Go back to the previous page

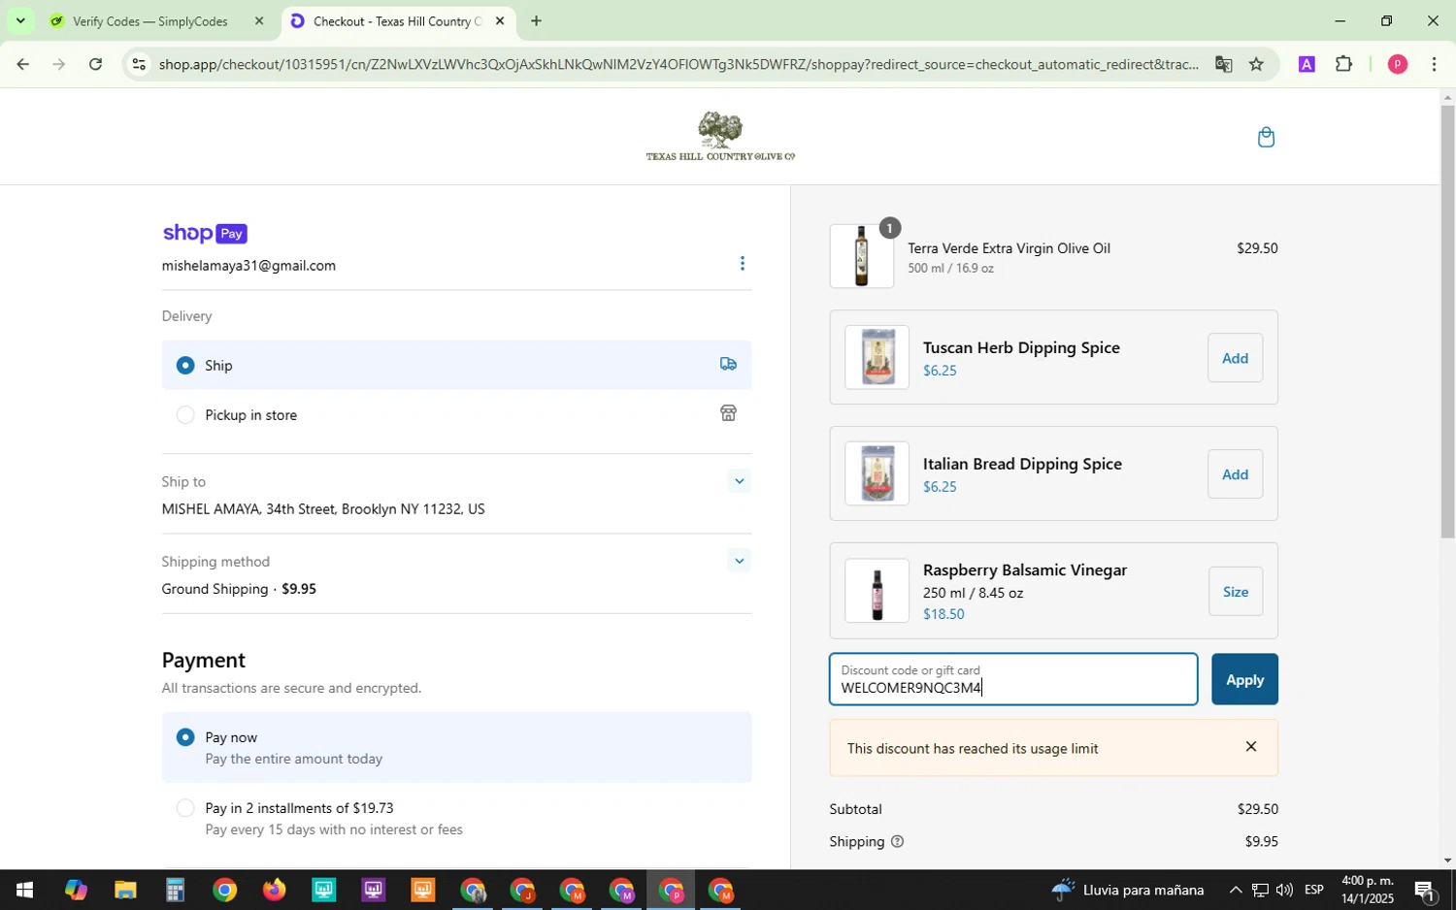[x=22, y=64]
